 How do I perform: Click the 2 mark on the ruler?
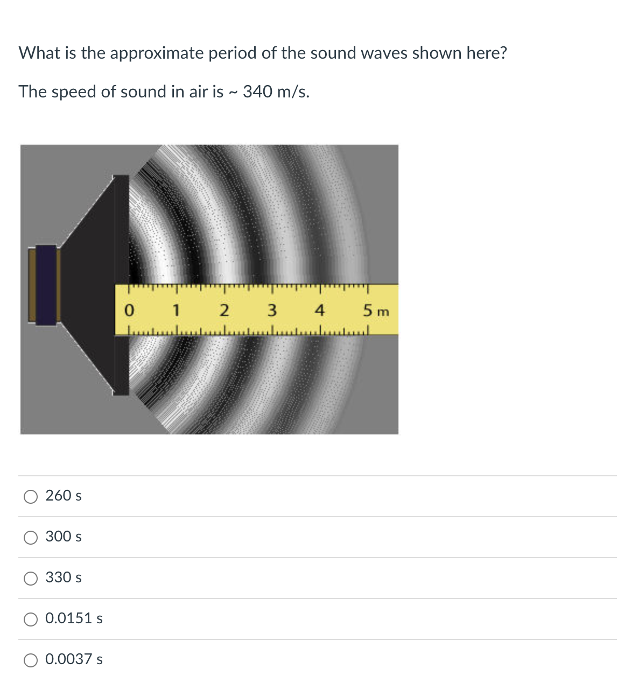pos(225,309)
